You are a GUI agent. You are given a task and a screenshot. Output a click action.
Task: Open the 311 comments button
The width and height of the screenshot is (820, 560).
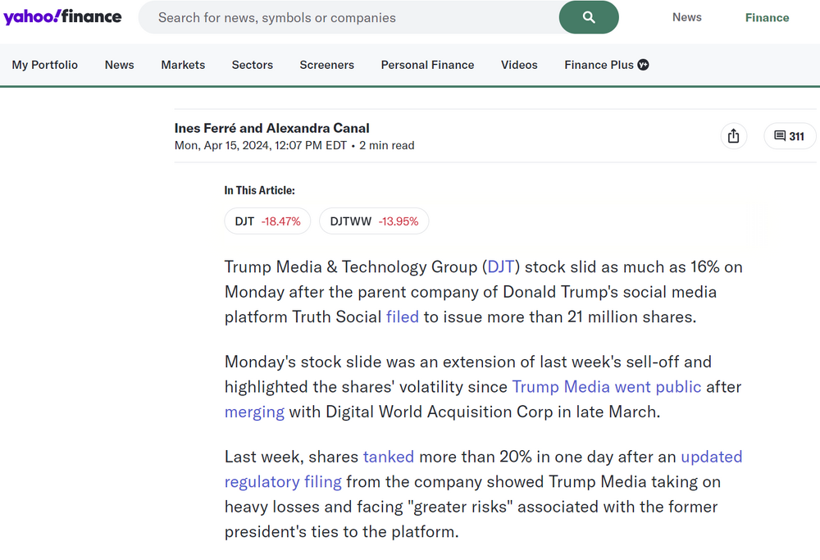coord(789,136)
